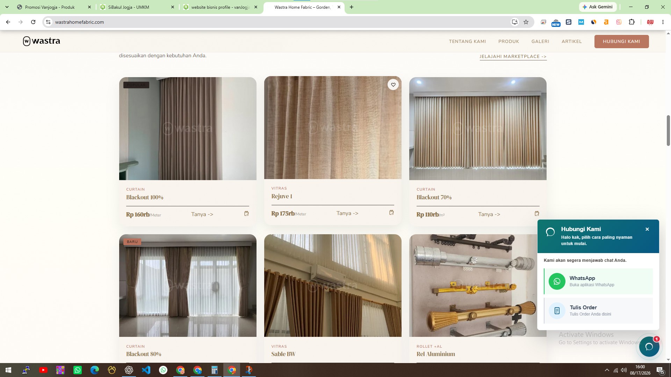Click Tanya link for Blackout 100%

click(x=202, y=214)
